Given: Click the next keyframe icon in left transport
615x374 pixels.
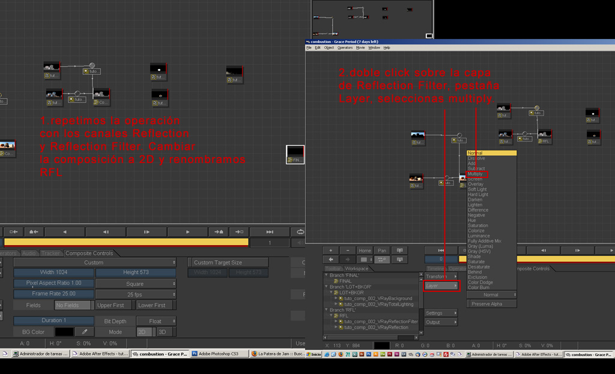Looking at the screenshot, I should pos(219,232).
